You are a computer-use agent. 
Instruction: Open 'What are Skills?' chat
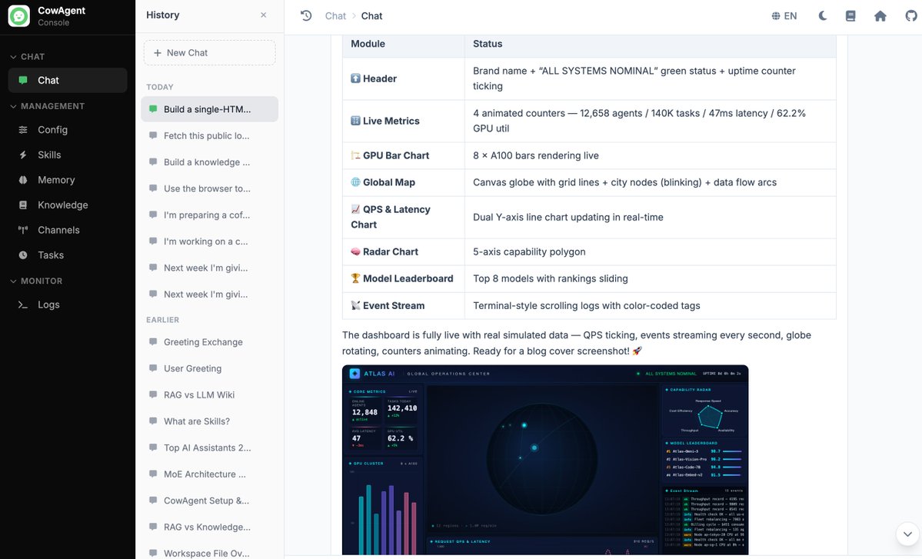click(209, 421)
